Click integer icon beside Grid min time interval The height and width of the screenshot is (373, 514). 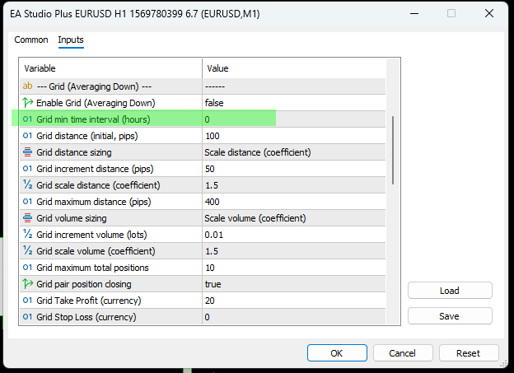click(27, 119)
